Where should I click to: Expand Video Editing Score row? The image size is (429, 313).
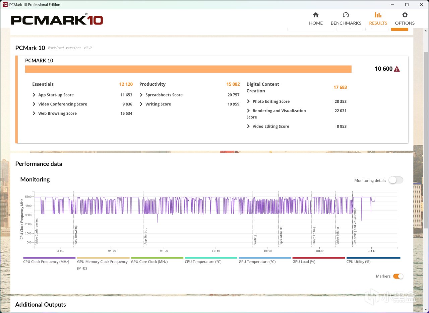[x=268, y=127]
